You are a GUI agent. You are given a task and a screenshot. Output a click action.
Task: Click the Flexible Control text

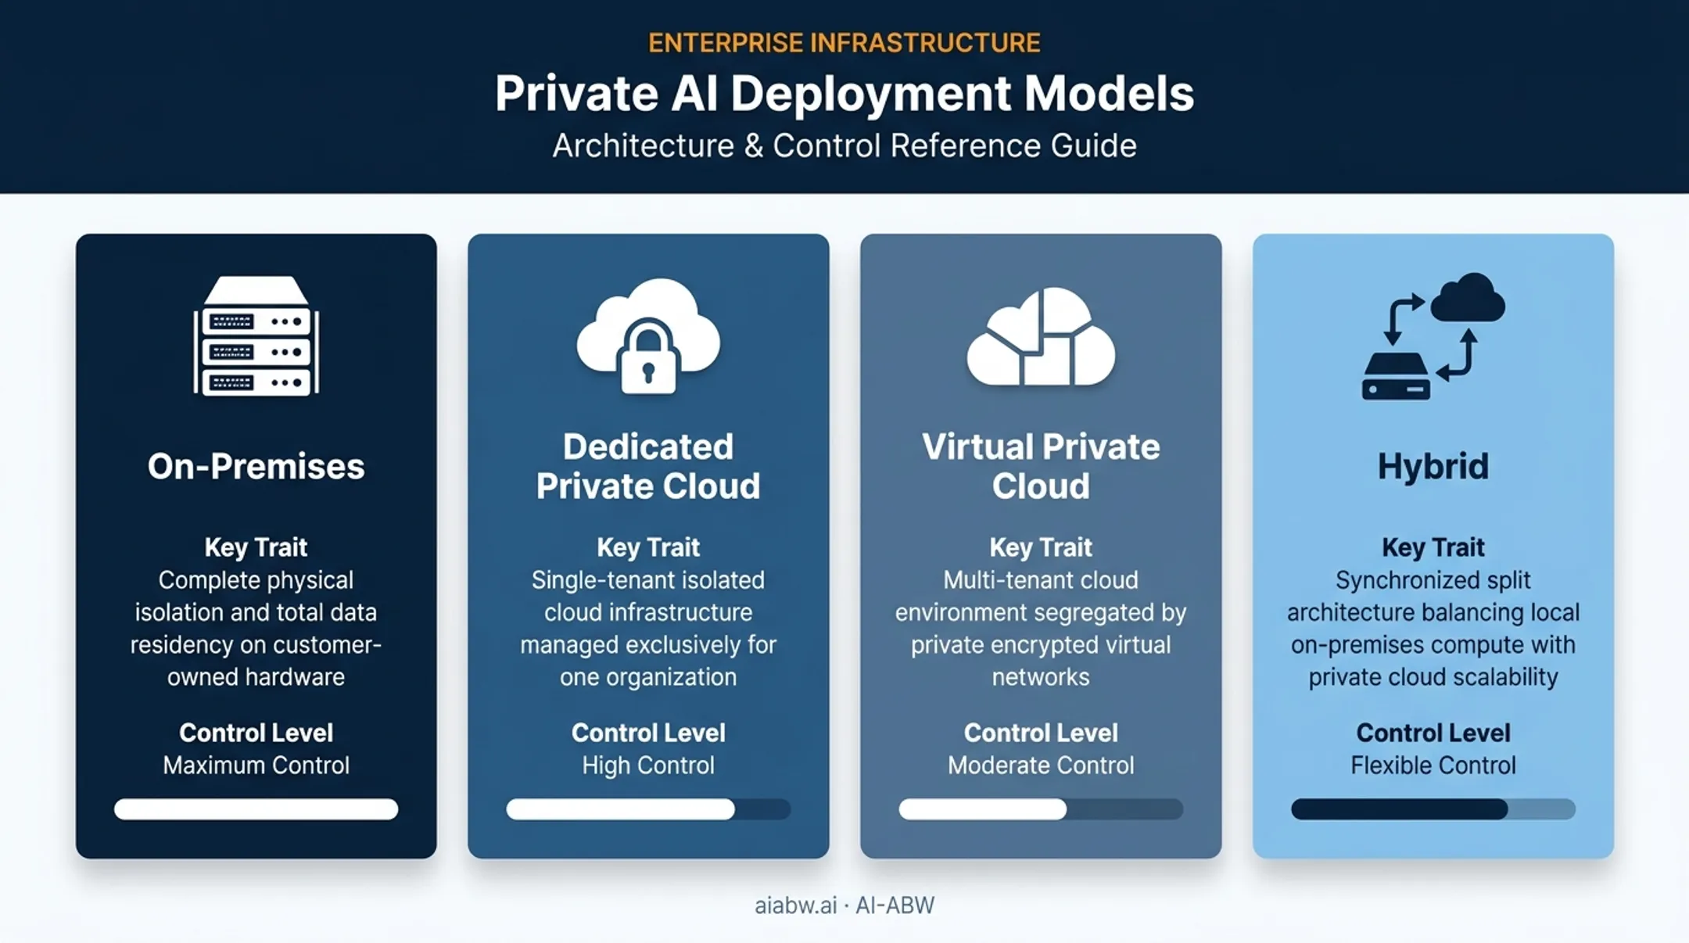[1433, 765]
